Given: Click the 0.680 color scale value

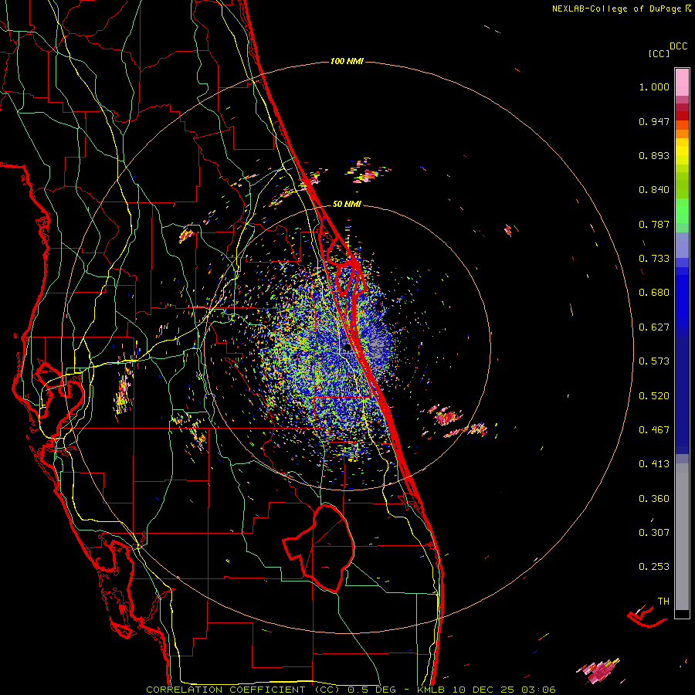Looking at the screenshot, I should point(654,293).
